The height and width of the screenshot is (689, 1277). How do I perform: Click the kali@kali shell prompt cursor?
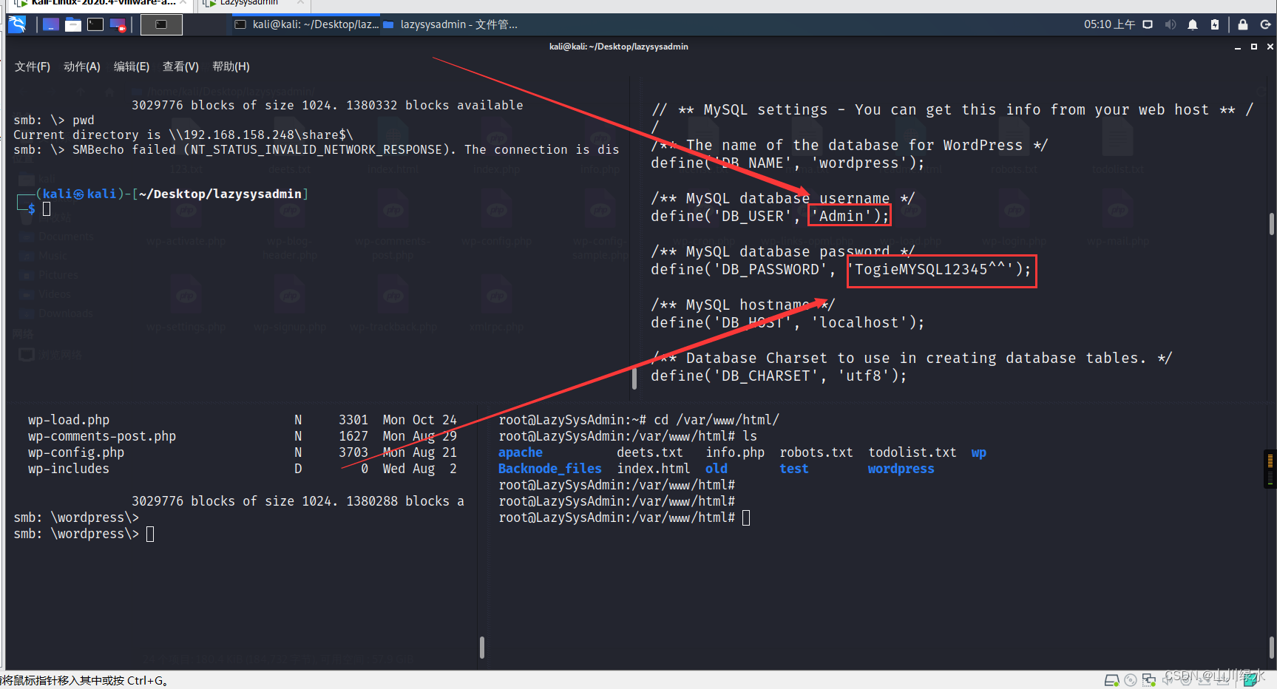click(47, 209)
